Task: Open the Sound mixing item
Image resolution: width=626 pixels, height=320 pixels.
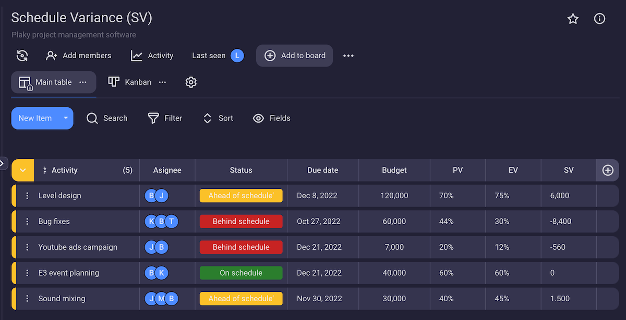Action: coord(62,299)
